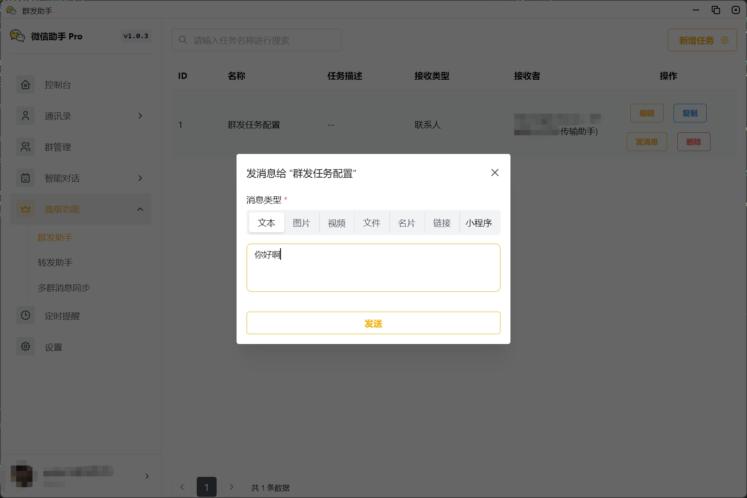Click the 发送 button to send
Viewport: 747px width, 498px height.
[x=373, y=323]
